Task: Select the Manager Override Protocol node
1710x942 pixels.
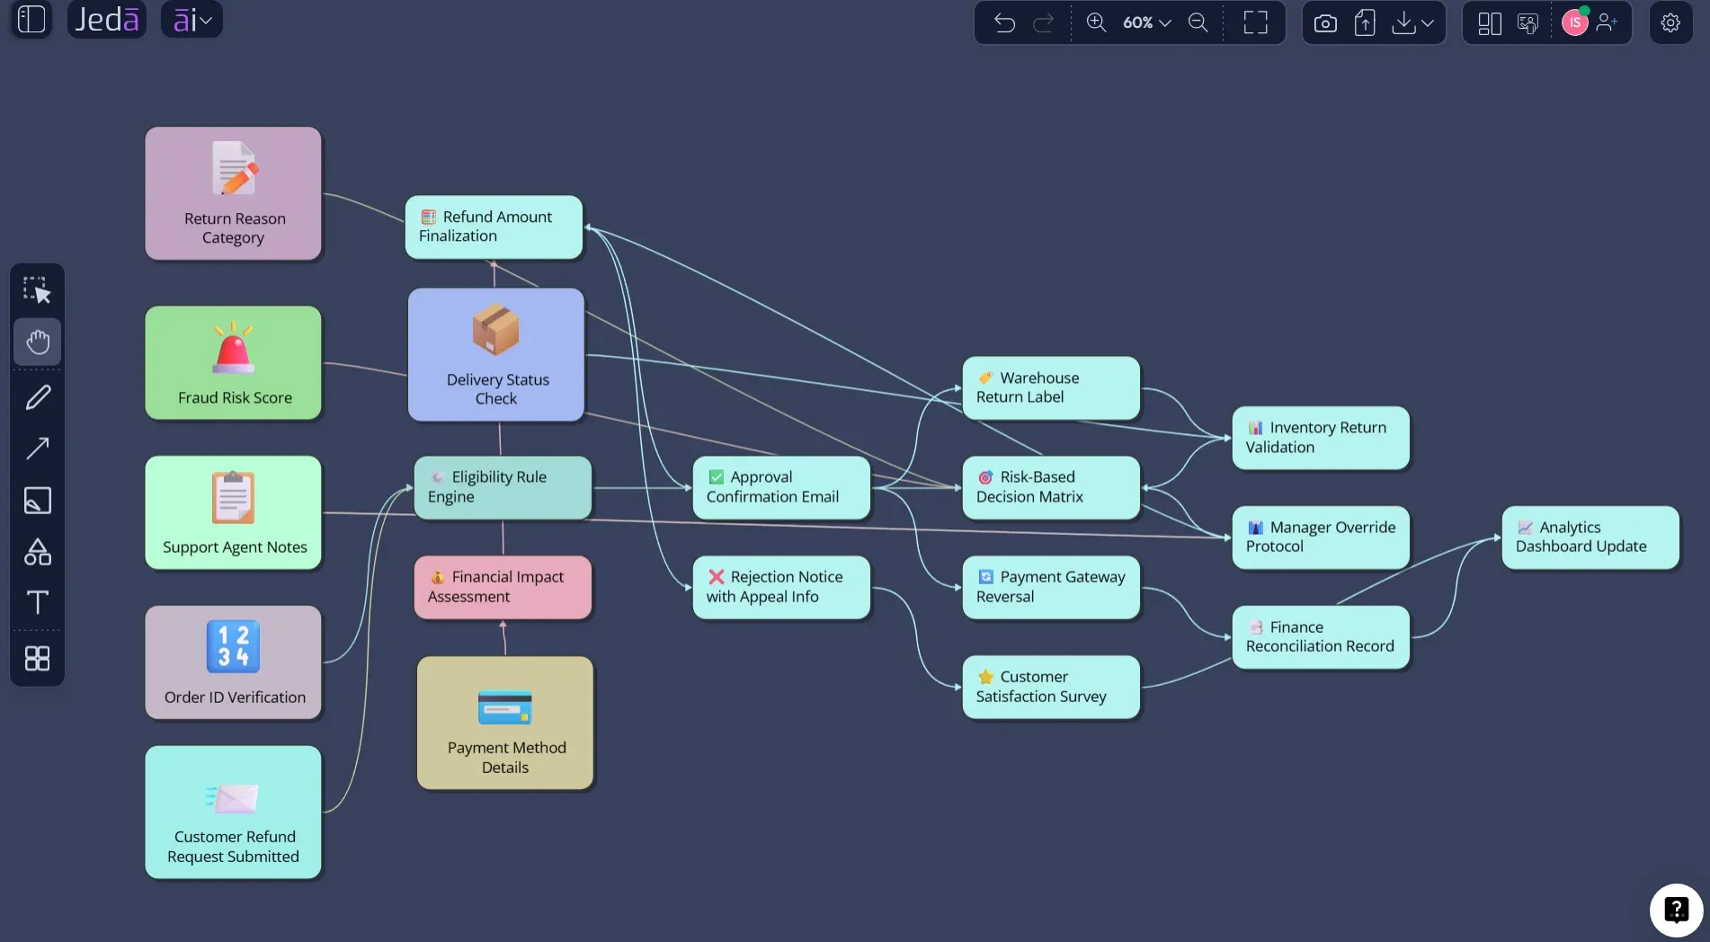Action: [x=1321, y=538]
